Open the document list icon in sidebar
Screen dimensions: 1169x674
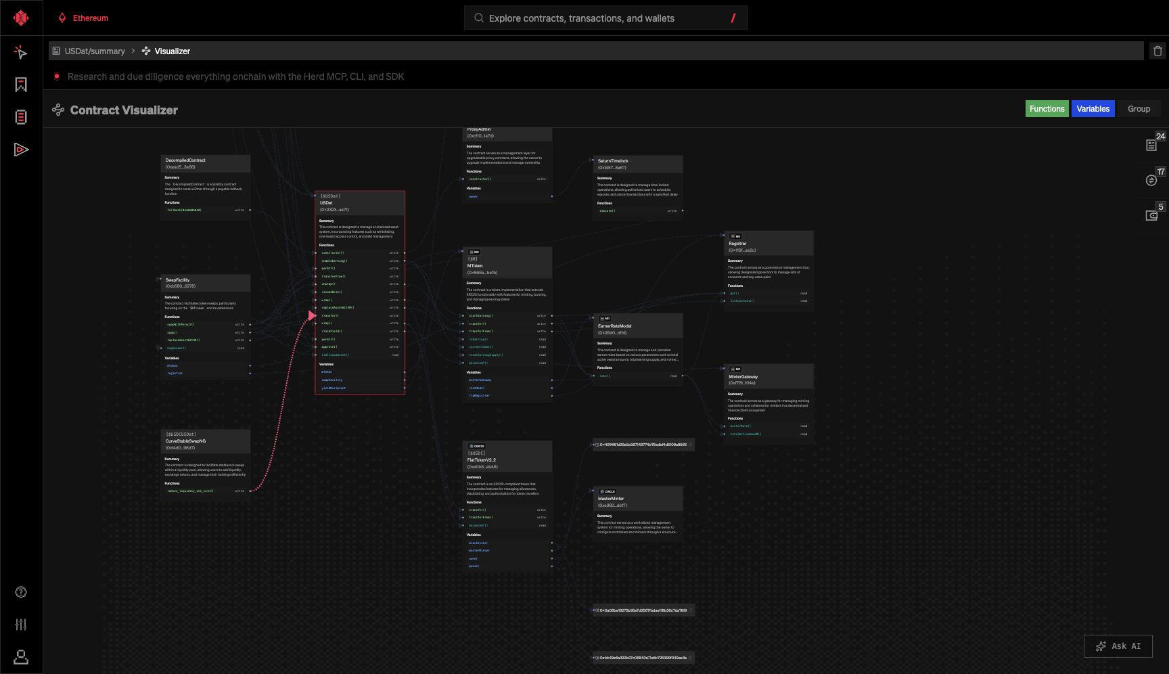click(x=21, y=117)
